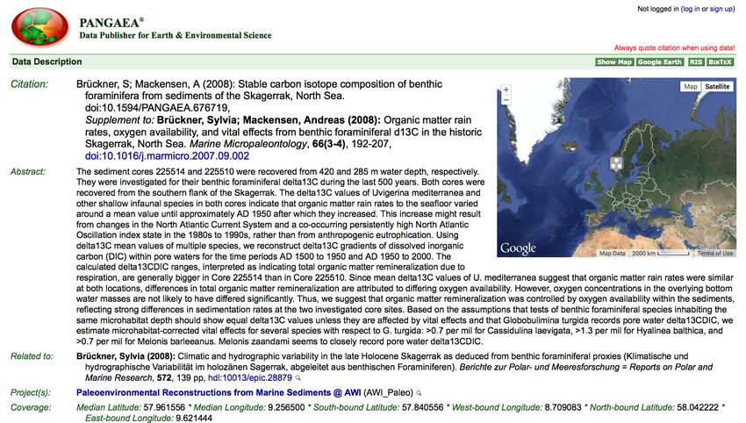The height and width of the screenshot is (423, 746).
Task: Open Paleoenvironmental Reconstructions from Marine Sediments link
Action: click(x=219, y=392)
